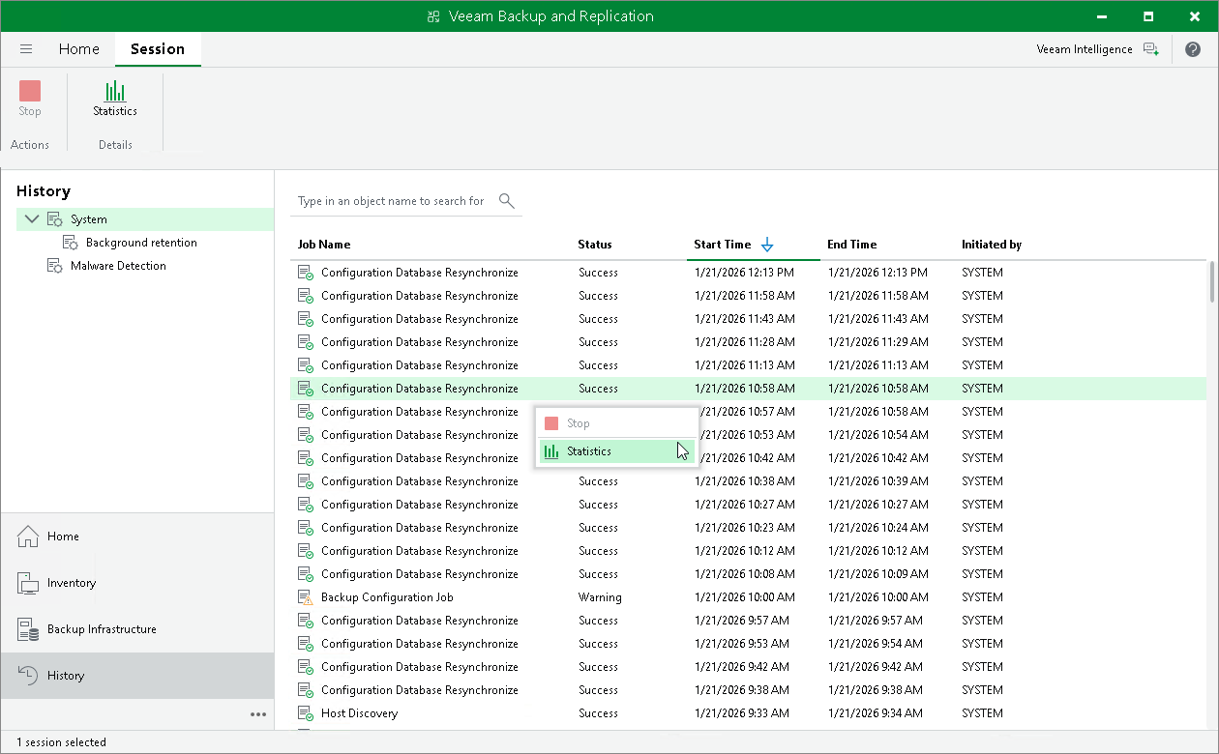Choose Statistics in the context menu
Viewport: 1219px width, 754px height.
pos(616,451)
